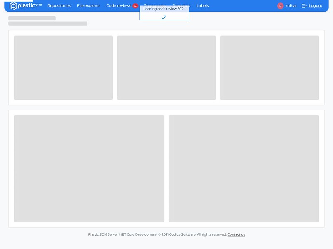Click the left placeholder in bottom panel
This screenshot has width=333, height=249.
pyautogui.click(x=90, y=168)
